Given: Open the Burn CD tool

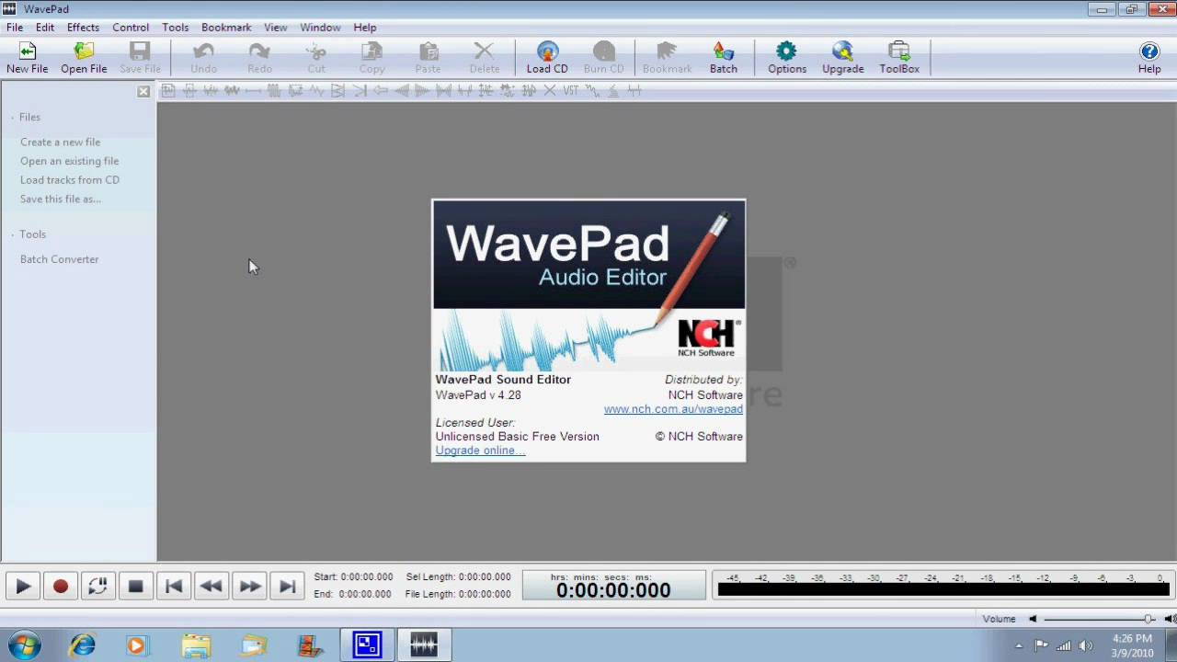Looking at the screenshot, I should pyautogui.click(x=603, y=57).
